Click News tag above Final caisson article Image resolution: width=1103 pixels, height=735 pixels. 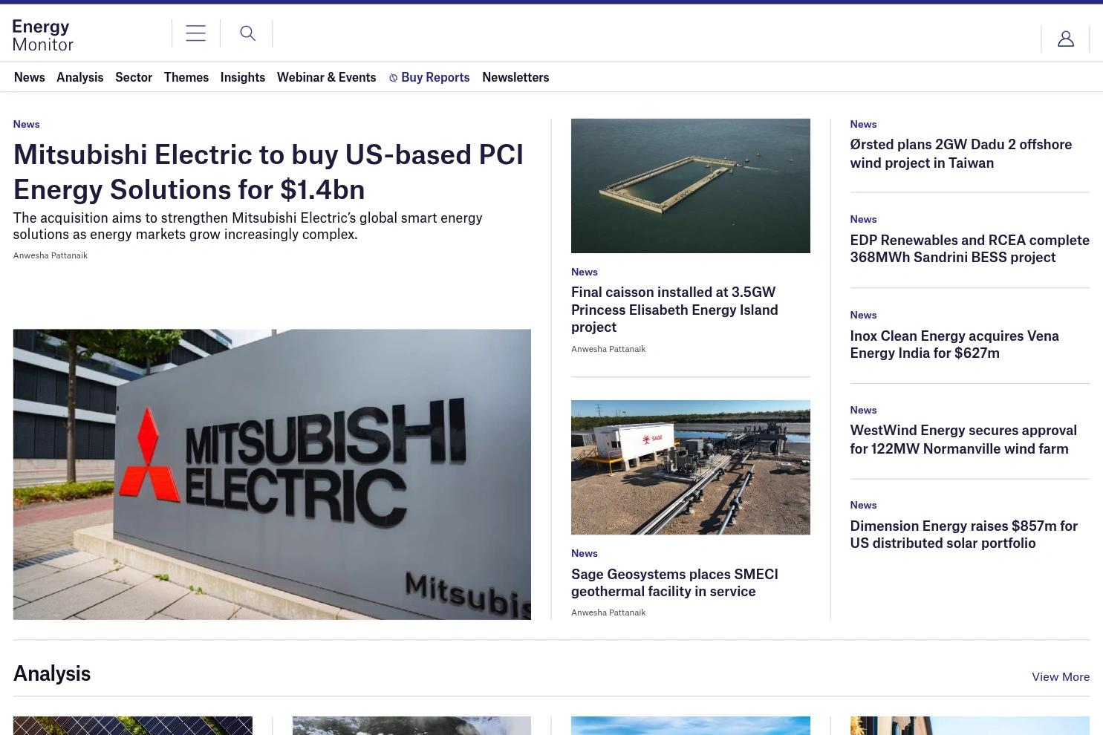coord(585,272)
